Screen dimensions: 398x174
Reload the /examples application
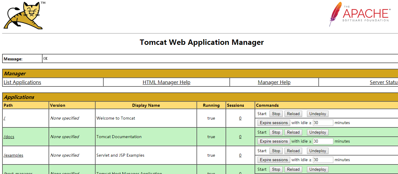(293, 151)
